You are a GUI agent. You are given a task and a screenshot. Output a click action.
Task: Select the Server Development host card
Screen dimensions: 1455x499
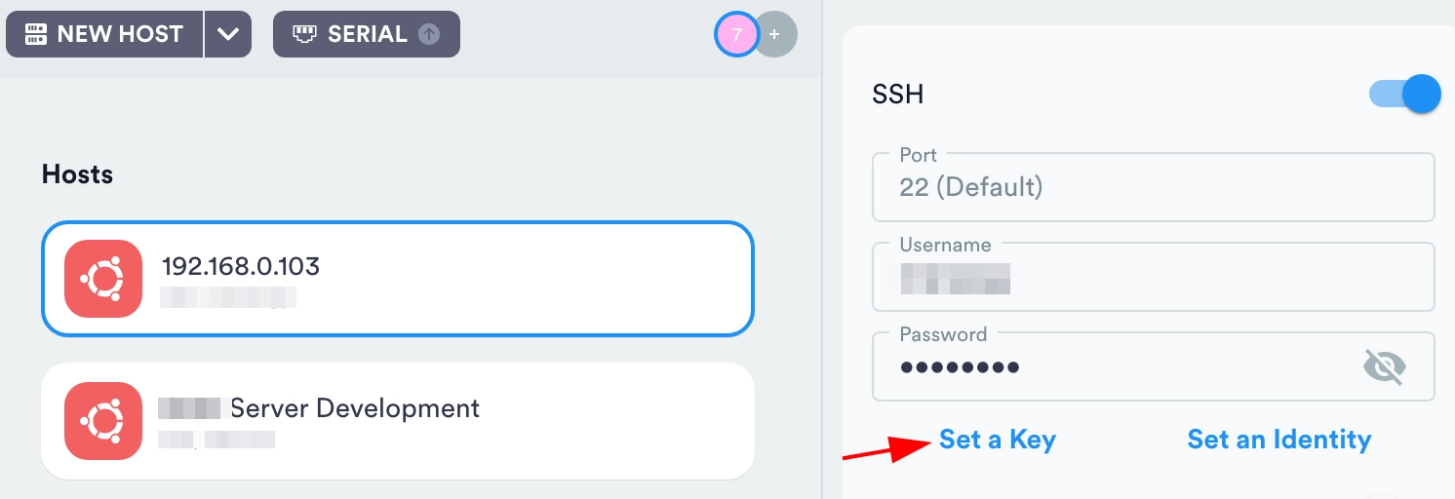(439, 420)
